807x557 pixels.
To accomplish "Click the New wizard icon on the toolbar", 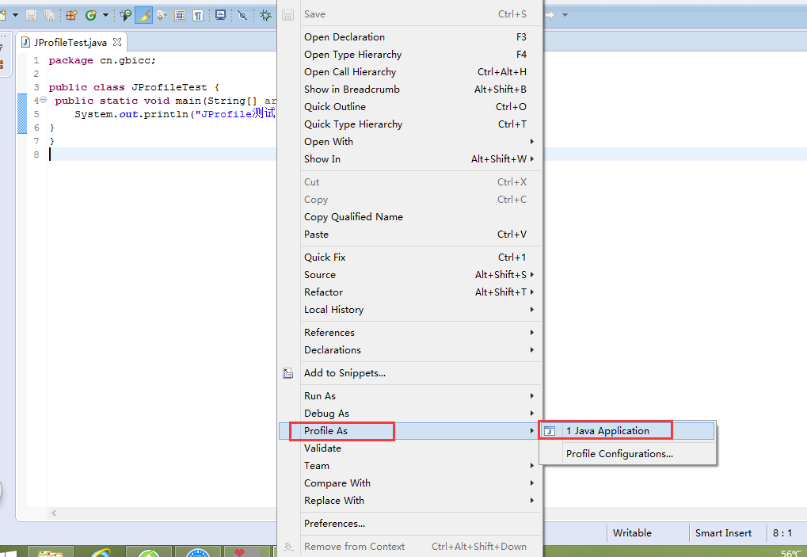I will 4,14.
